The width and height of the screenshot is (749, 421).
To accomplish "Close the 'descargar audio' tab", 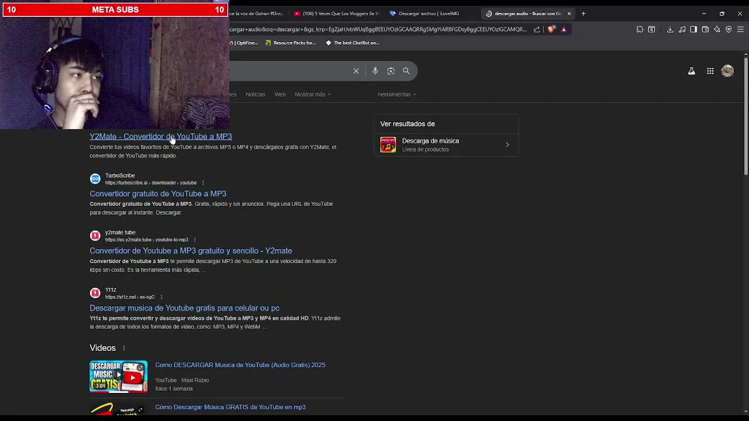I will tap(569, 13).
